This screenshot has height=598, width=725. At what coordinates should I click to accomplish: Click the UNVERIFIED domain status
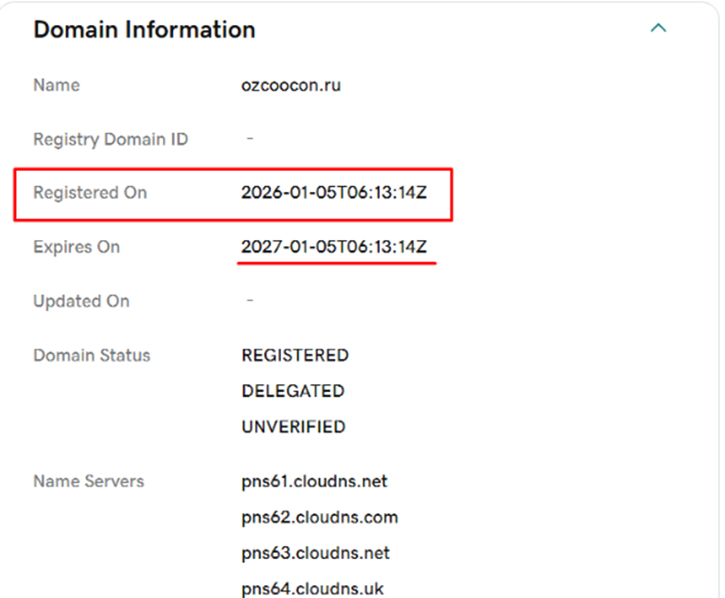click(293, 427)
